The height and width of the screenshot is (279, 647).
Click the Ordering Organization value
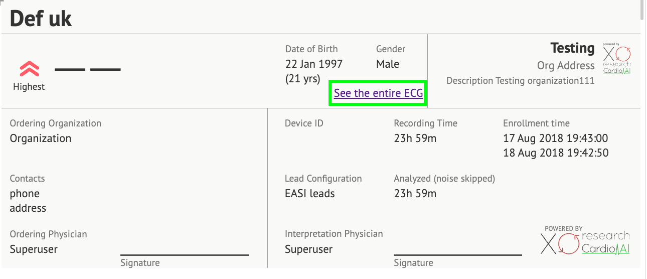(41, 138)
